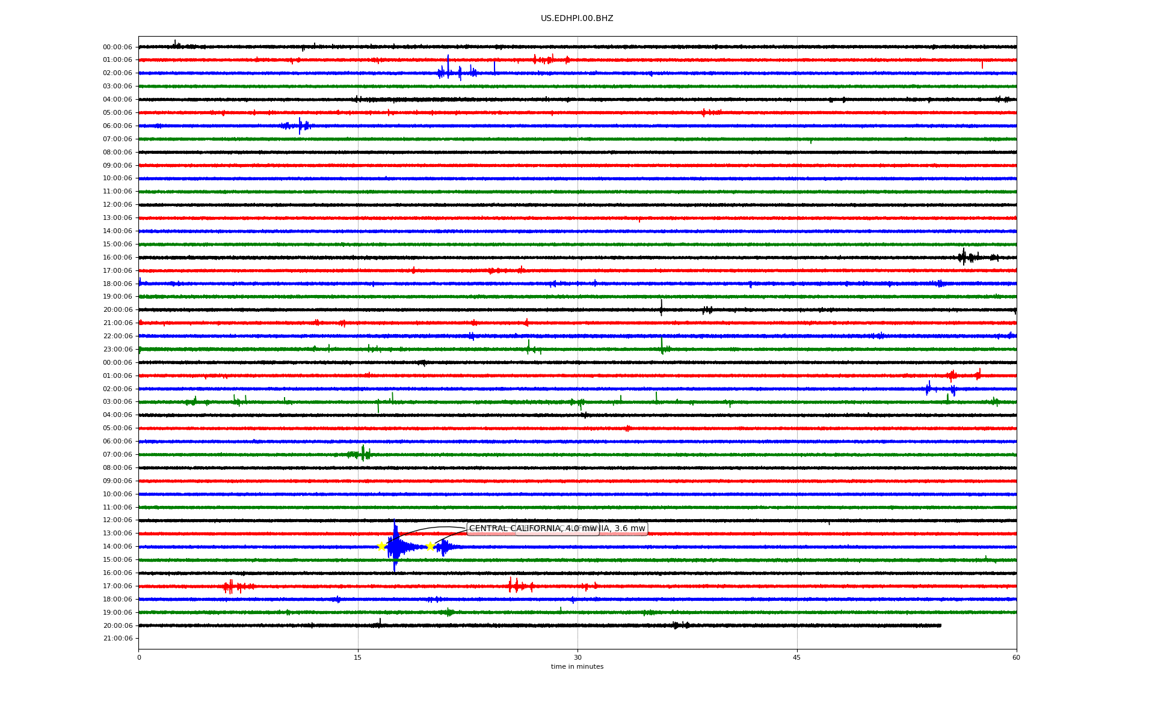Screen dimensions: 1155x721
Task: Click the black burst near 56 minutes
Action: (x=964, y=257)
